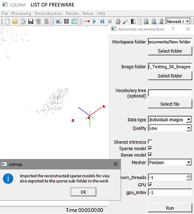Screen dimensions: 194x214
Task: Open Feature matching grid icon
Action: coord(66,21)
